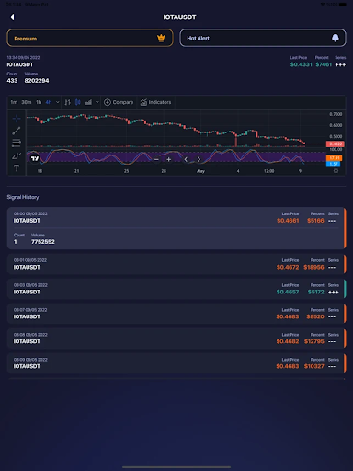Expand the chart style dropdown arrow

pyautogui.click(x=97, y=102)
